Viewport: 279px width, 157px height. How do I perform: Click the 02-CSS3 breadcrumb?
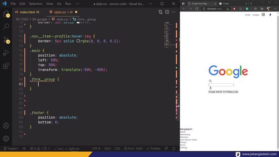(22, 19)
